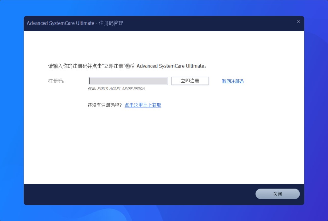This screenshot has height=221, width=328.
Task: Activate registration via 立即注册
Action: coord(190,81)
